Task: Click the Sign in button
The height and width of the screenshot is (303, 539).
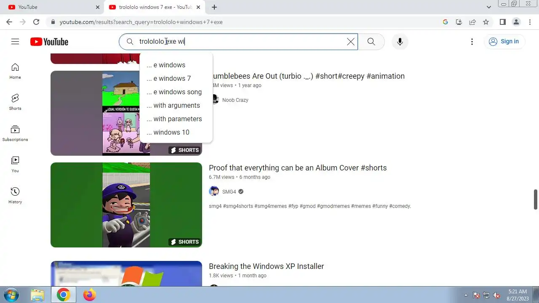Action: point(504,42)
